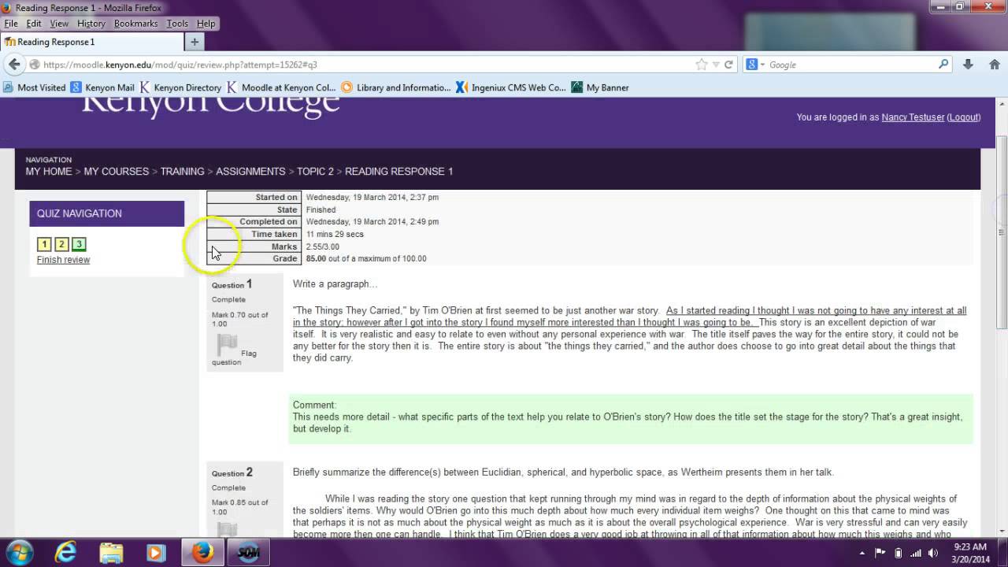The height and width of the screenshot is (567, 1008).
Task: Open the downloads arrow icon
Action: click(x=969, y=65)
